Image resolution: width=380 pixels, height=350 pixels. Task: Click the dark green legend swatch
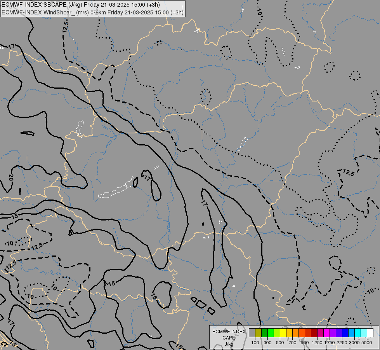point(265,333)
